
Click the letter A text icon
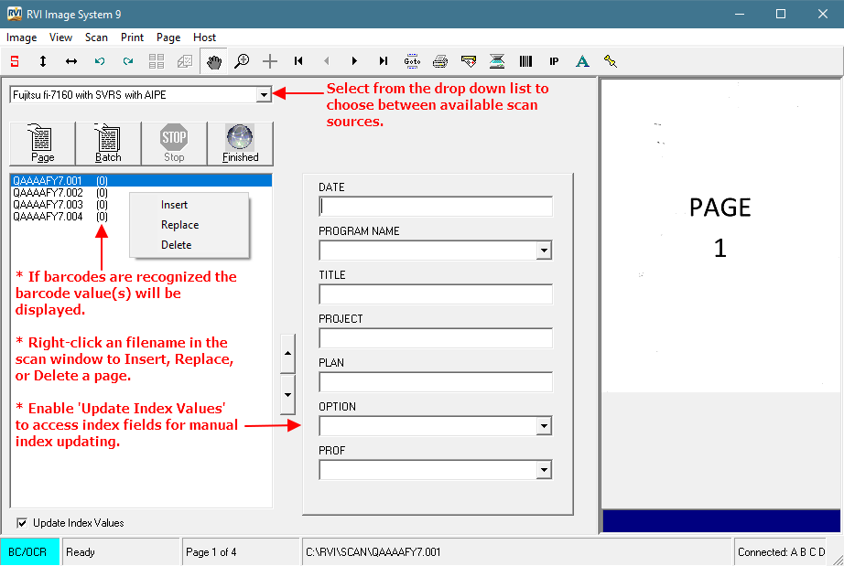(x=582, y=61)
